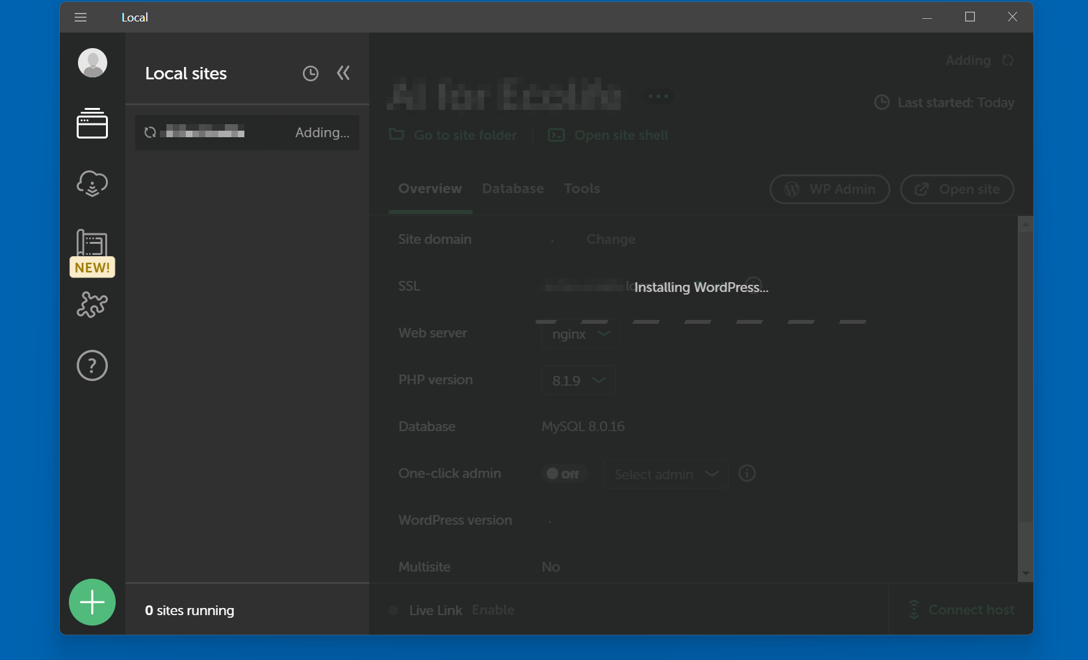
Task: Open the user account avatar
Action: pos(92,63)
